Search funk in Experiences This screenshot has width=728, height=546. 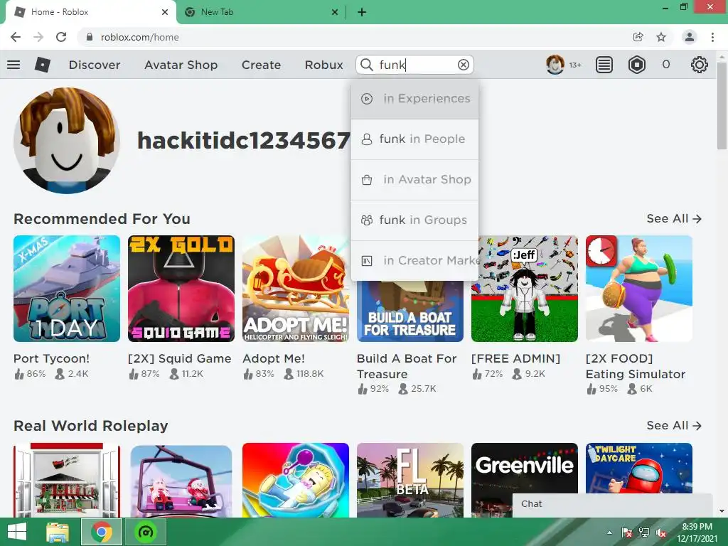tap(415, 98)
